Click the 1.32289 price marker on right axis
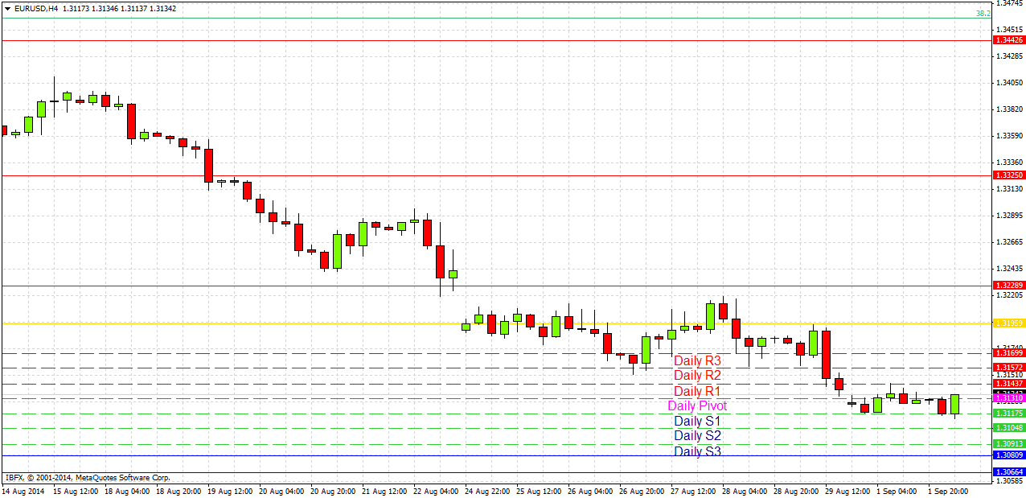The width and height of the screenshot is (1026, 498). click(1008, 284)
